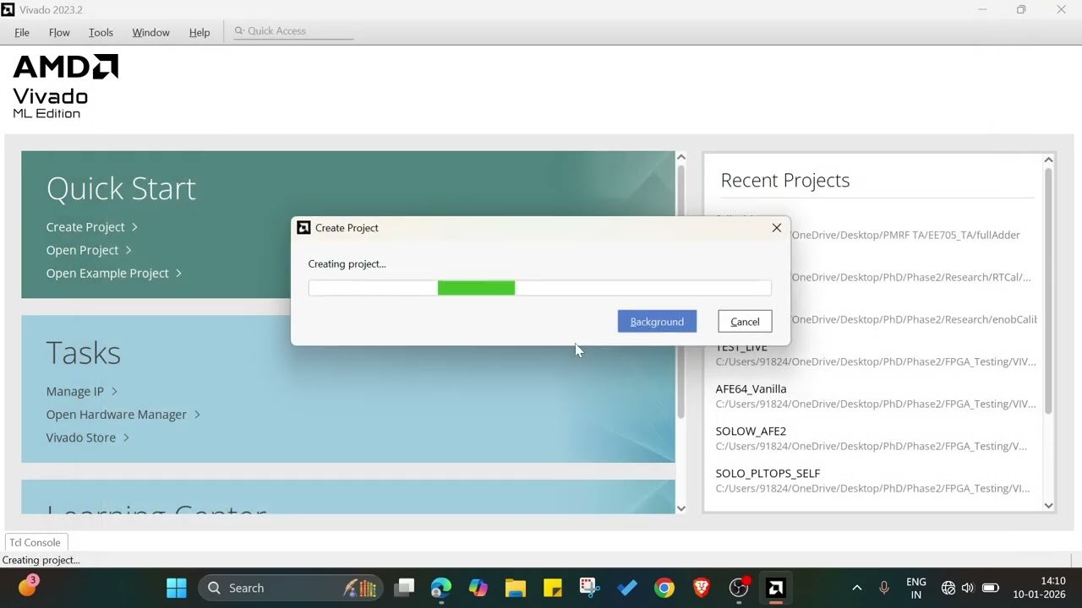Open the Tcl Console tab

click(x=35, y=543)
